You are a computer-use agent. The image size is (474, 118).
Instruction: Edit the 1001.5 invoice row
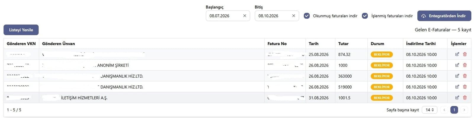457,98
